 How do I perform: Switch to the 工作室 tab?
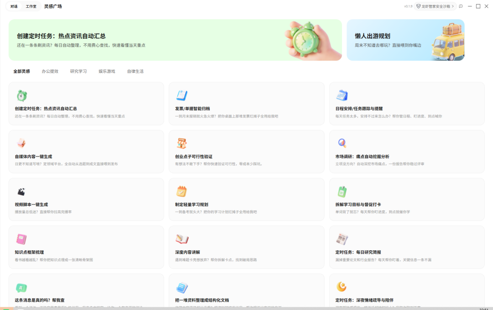click(x=31, y=6)
